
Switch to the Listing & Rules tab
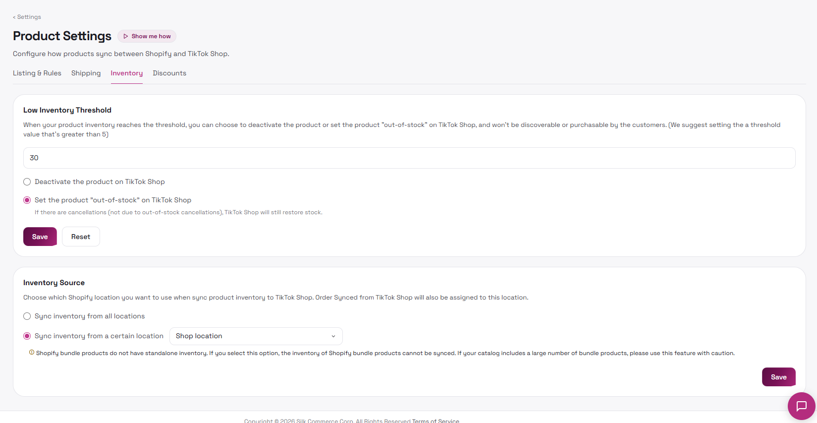click(37, 73)
